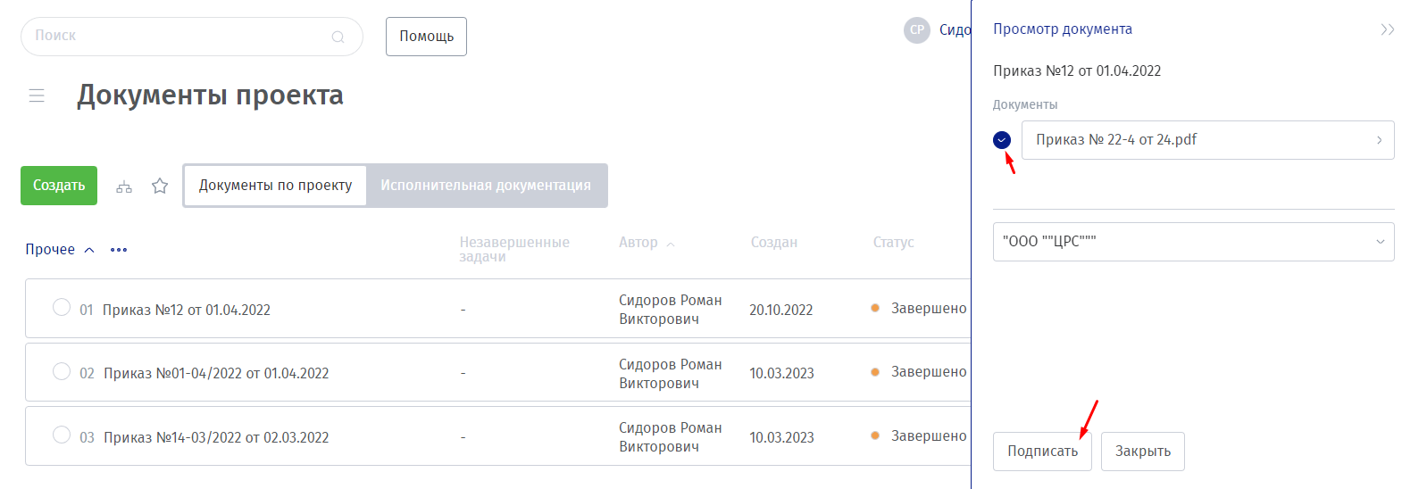Click the Подписать button
Image resolution: width=1402 pixels, height=489 pixels.
[1042, 452]
